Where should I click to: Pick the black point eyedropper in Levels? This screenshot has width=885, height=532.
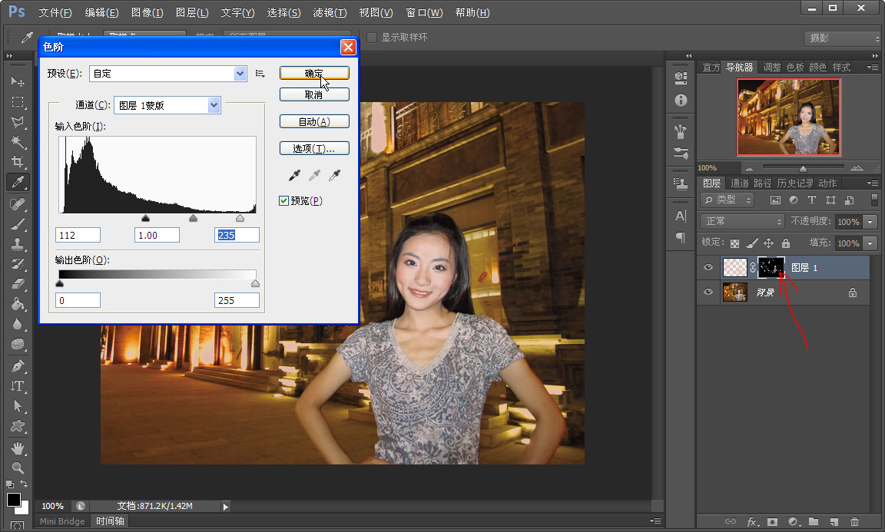pos(294,176)
